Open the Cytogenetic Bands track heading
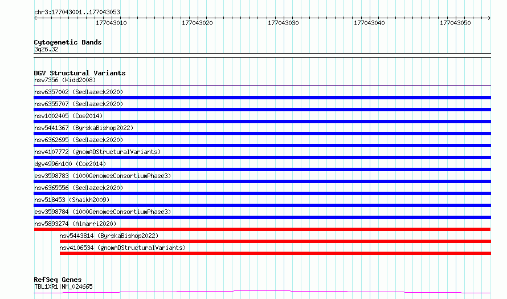507x299 pixels. [x=68, y=42]
